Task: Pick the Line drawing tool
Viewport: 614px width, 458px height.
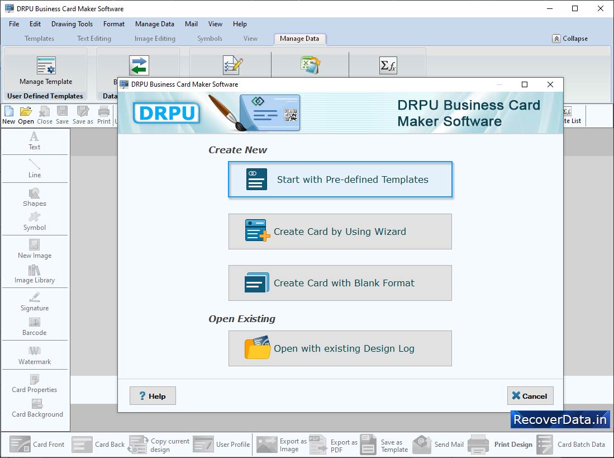Action: click(x=35, y=168)
